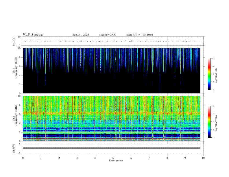Click the time axis tick label "5"
Viewport: 229px width, 177px height.
click(113, 158)
